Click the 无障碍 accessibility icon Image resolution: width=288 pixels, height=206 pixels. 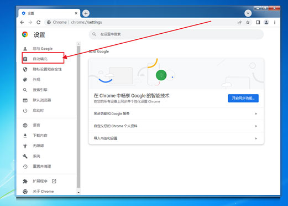tap(25, 146)
